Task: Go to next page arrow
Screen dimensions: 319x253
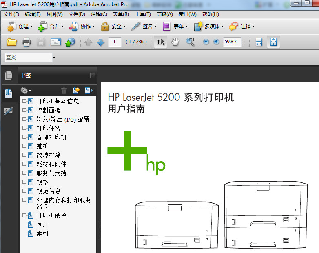Action: tap(100, 42)
